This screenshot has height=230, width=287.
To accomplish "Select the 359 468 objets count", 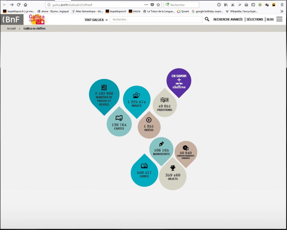I will click(x=173, y=175).
